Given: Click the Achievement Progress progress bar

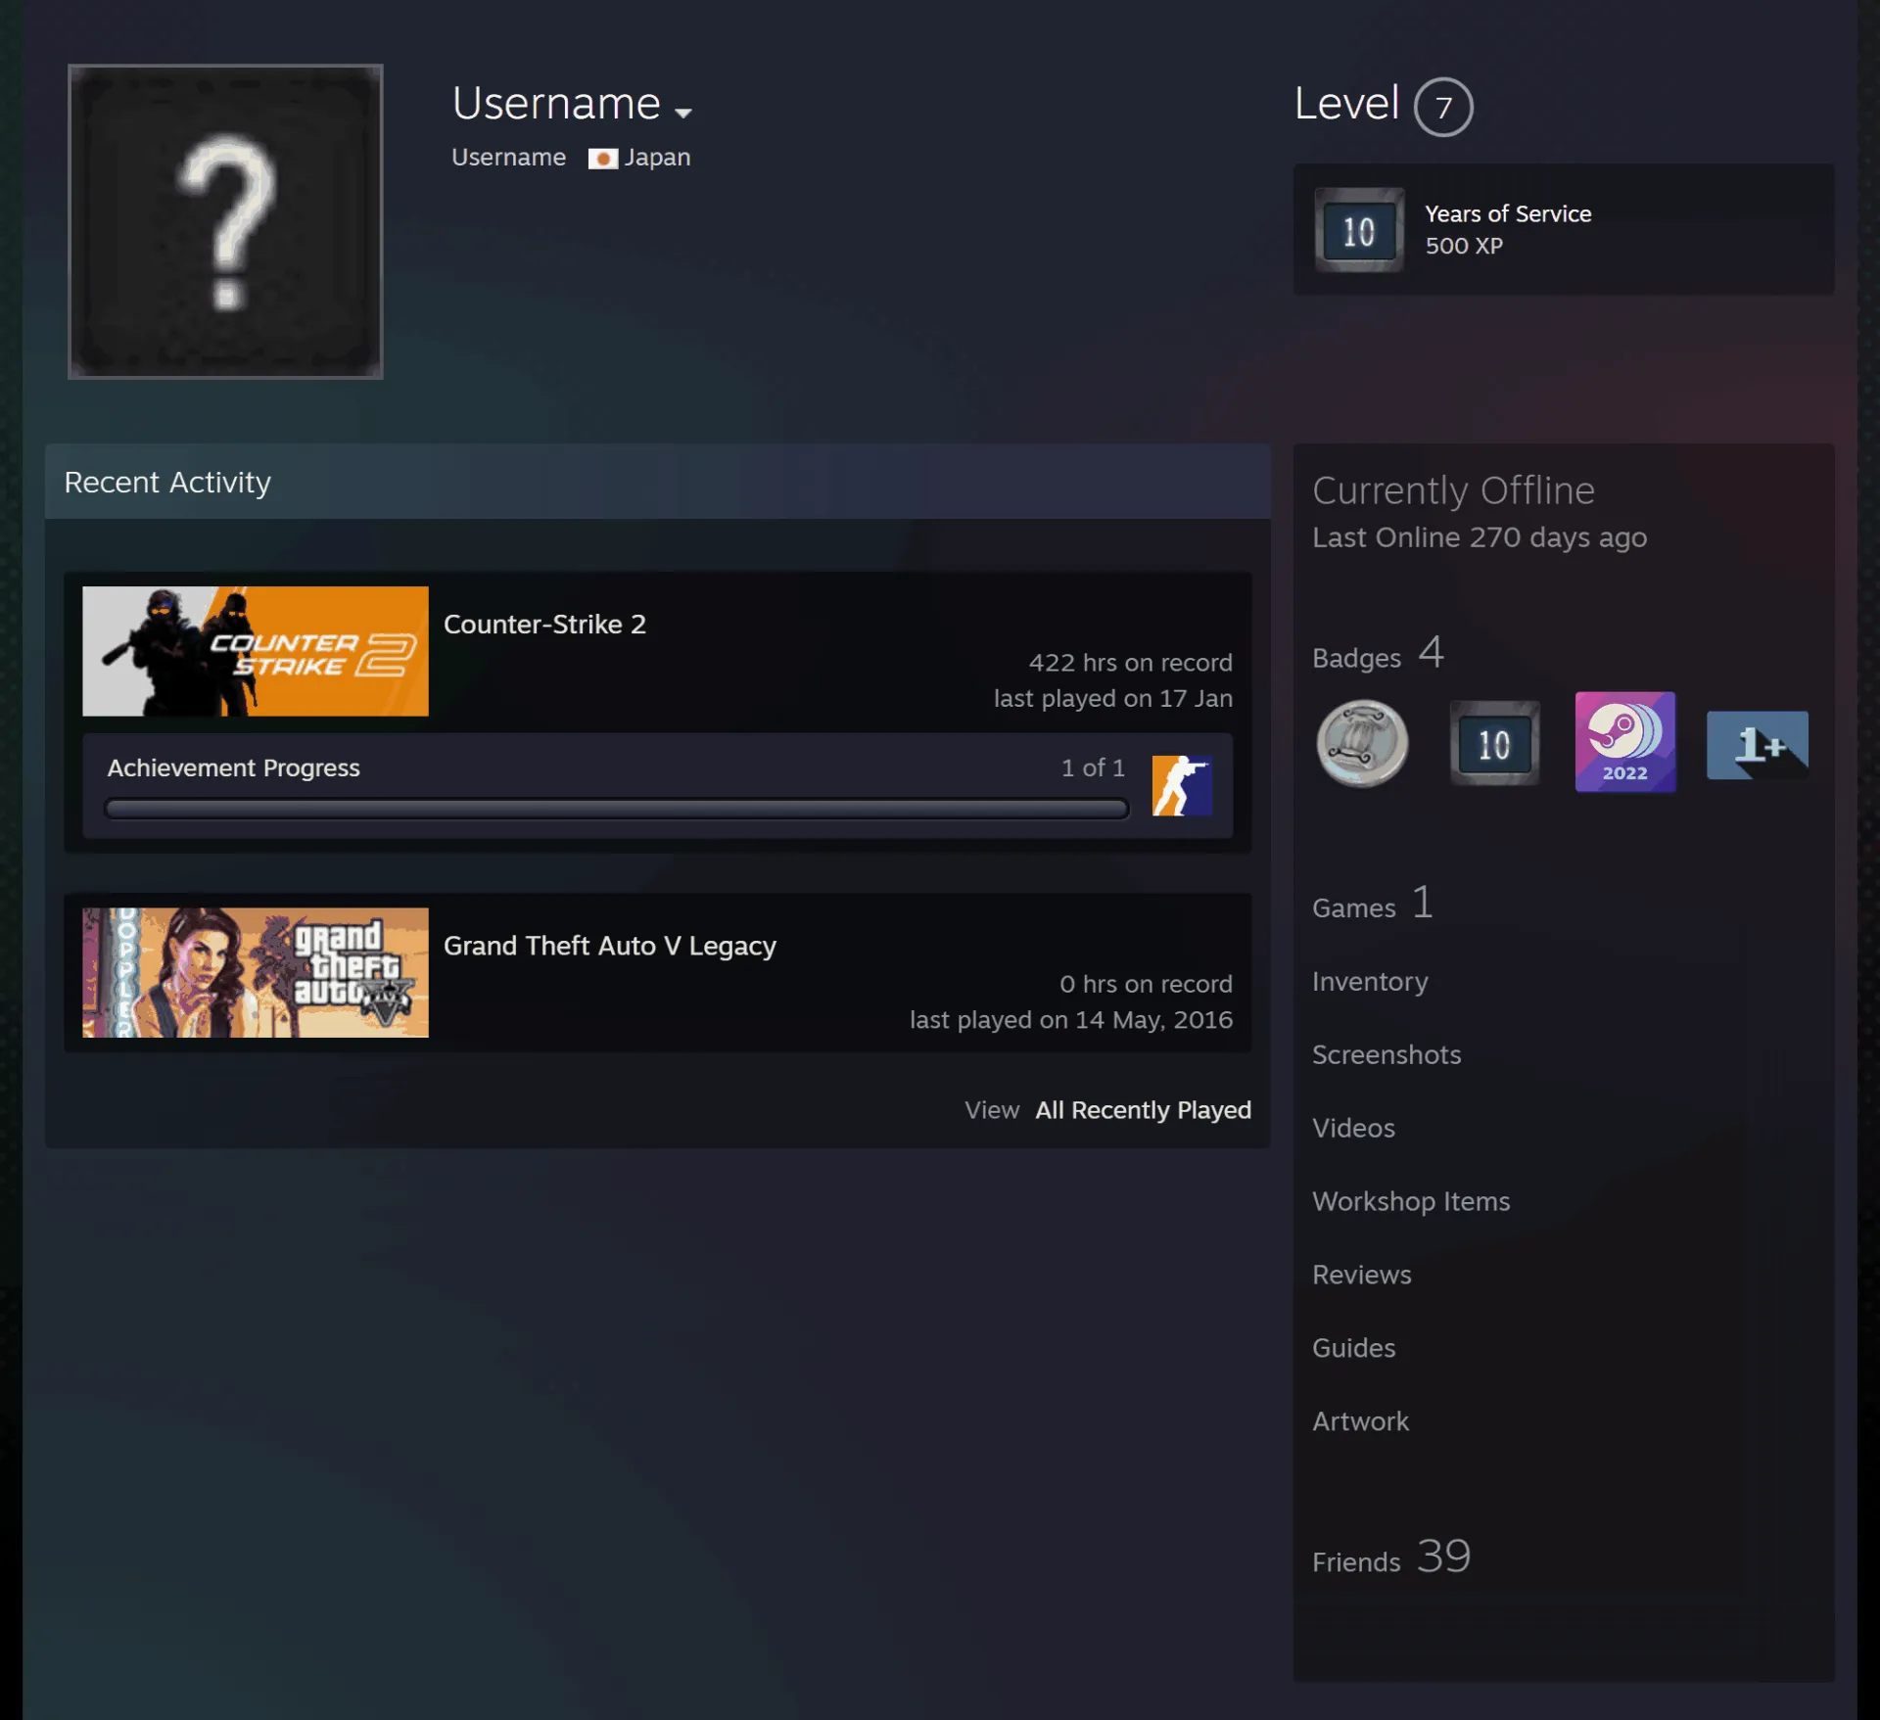Looking at the screenshot, I should pos(616,808).
